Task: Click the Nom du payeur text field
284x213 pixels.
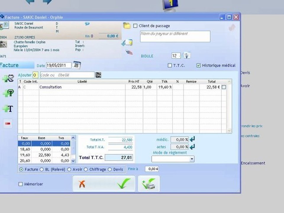Action: [175, 36]
